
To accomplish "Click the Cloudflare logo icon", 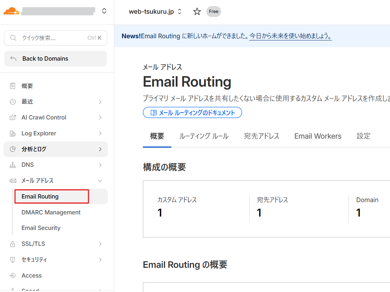I will point(11,11).
